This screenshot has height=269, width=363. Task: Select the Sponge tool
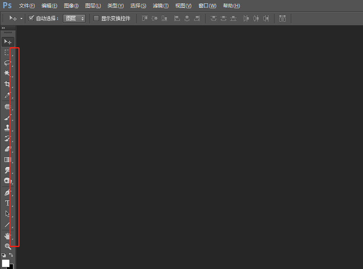pos(7,181)
